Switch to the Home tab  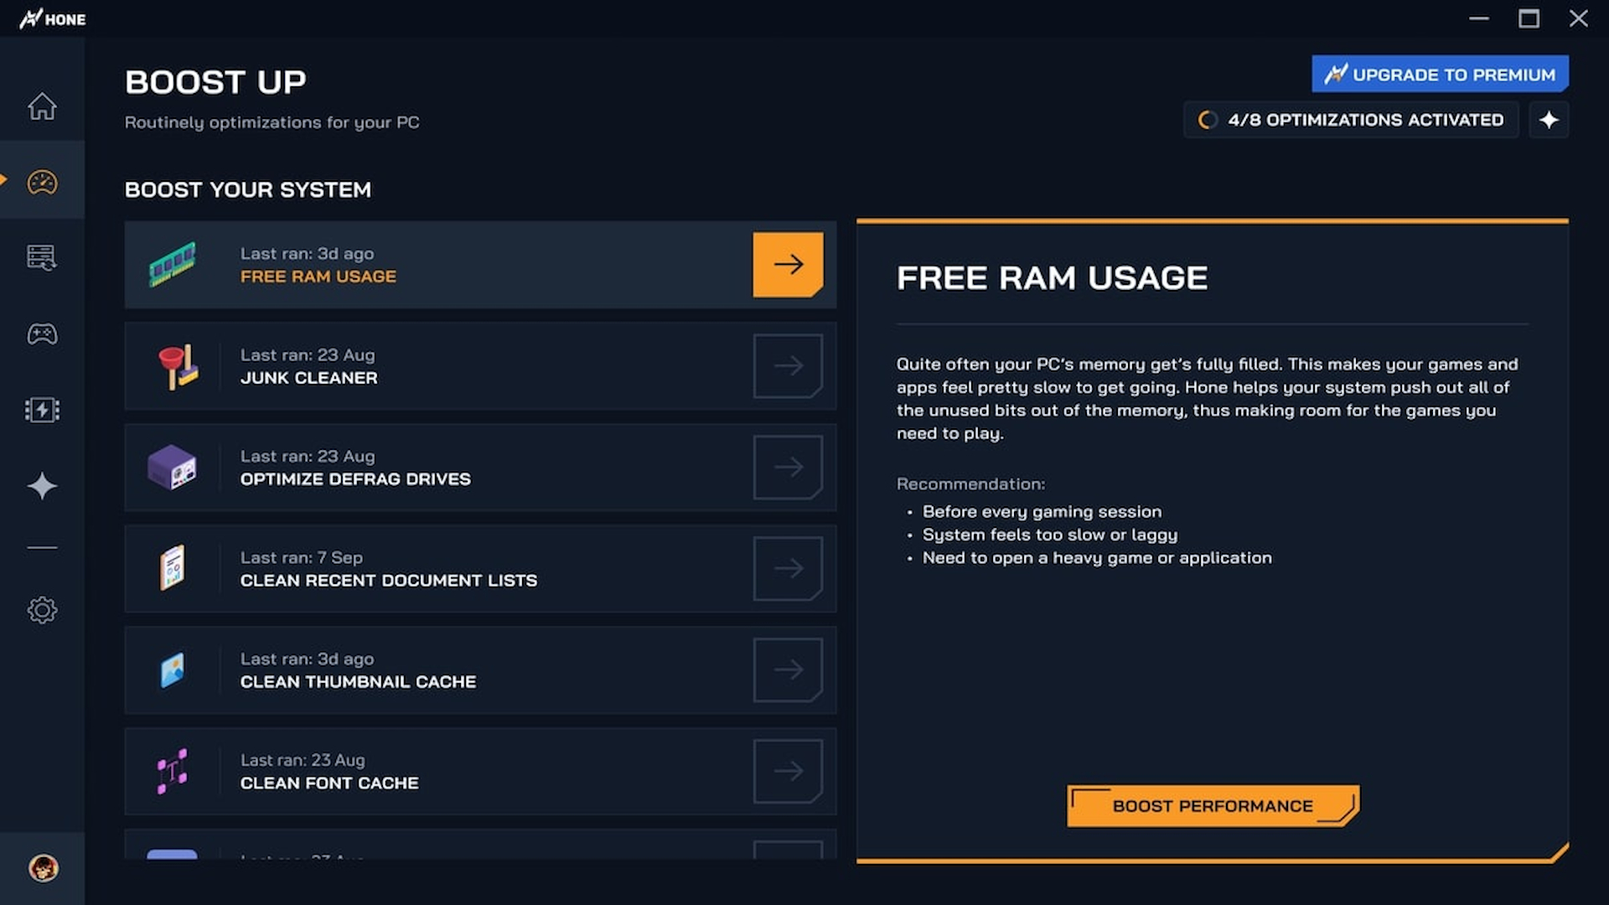coord(42,107)
